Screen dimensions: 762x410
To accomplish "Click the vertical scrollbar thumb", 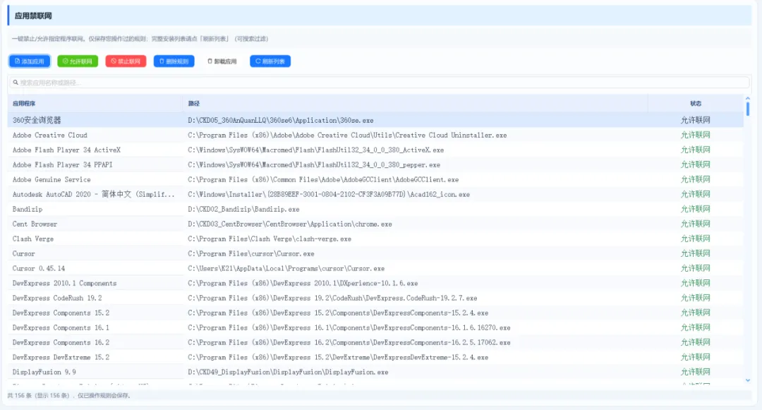I will pyautogui.click(x=747, y=109).
